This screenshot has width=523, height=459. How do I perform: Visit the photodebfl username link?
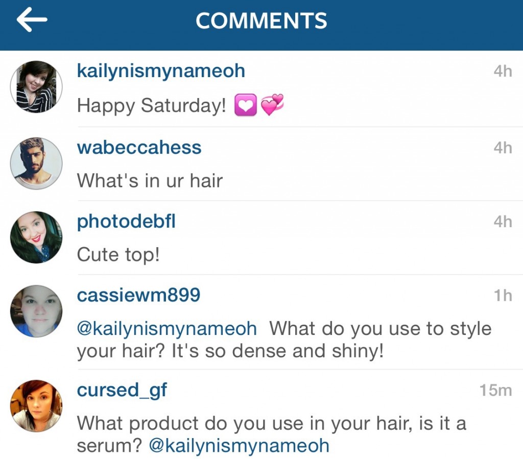[126, 222]
